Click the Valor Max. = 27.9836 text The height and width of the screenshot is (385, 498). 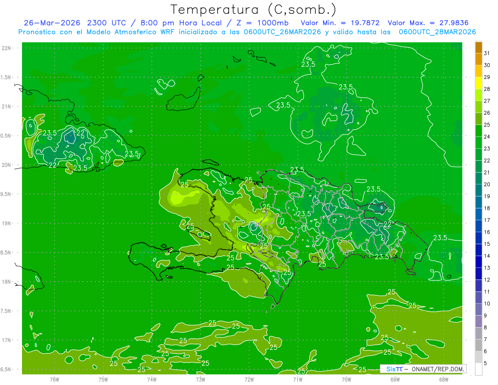tap(428, 22)
